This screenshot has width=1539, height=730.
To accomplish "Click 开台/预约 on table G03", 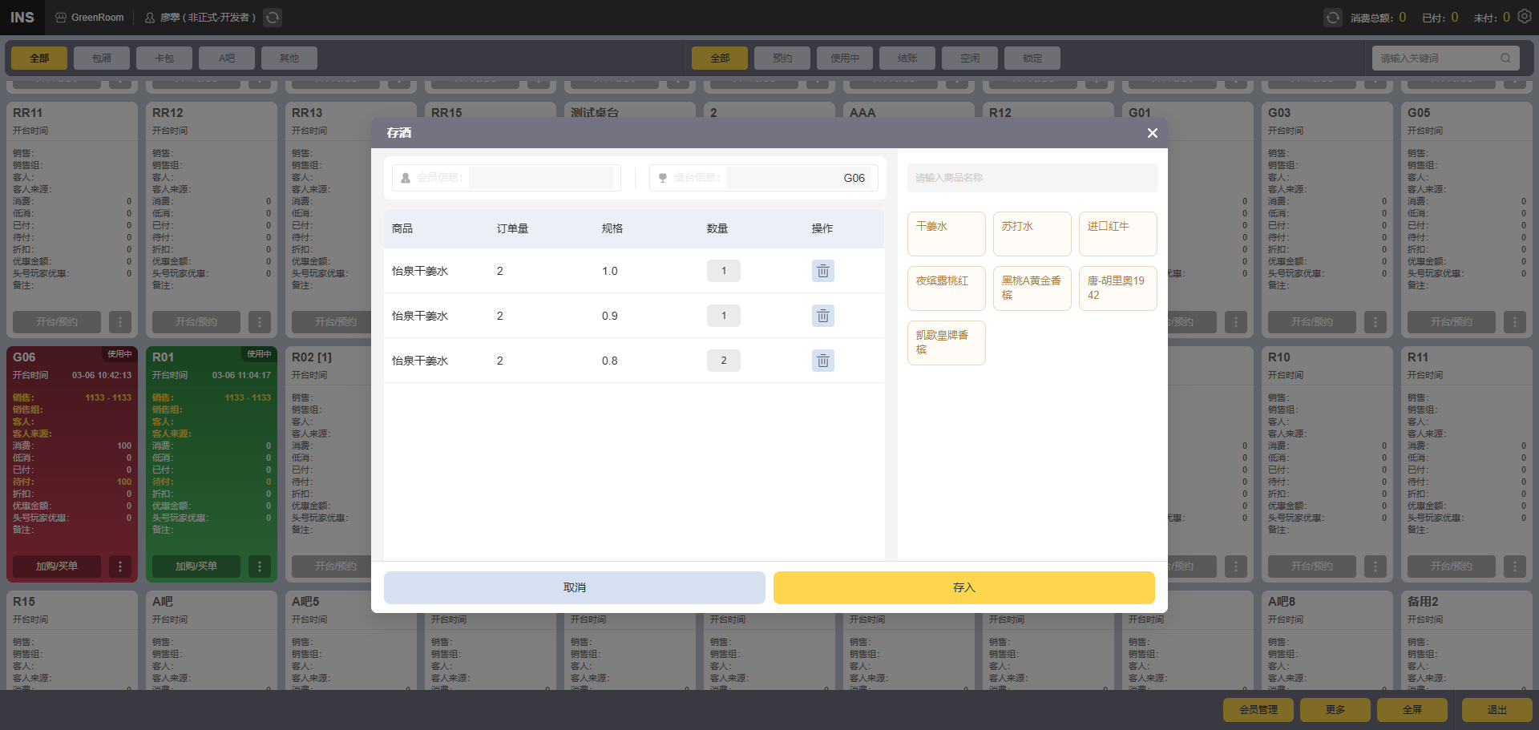I will (x=1312, y=322).
